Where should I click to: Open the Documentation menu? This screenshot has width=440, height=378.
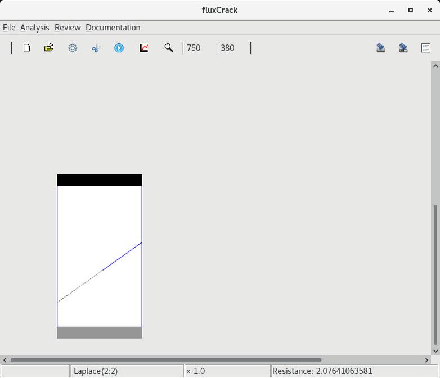point(113,28)
